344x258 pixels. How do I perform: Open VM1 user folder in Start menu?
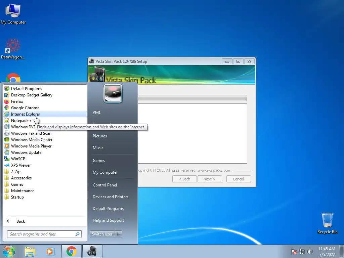tap(96, 112)
